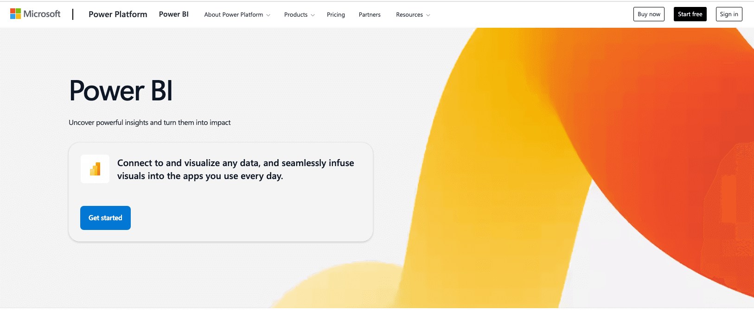Expand the Products dropdown menu

tap(299, 15)
